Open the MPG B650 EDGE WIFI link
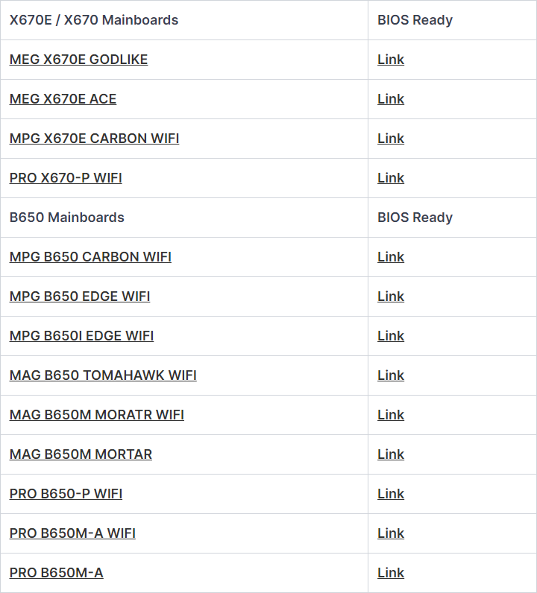The image size is (537, 593). click(80, 296)
